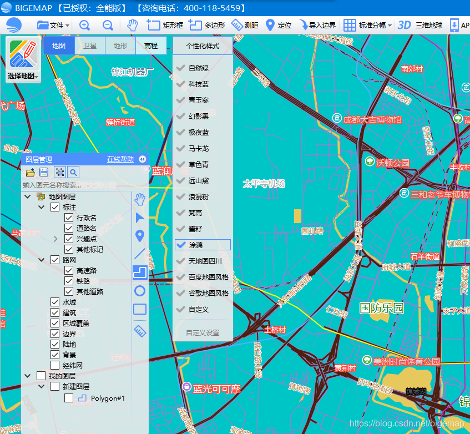Click the search magnifier icon in layer panel

click(73, 173)
